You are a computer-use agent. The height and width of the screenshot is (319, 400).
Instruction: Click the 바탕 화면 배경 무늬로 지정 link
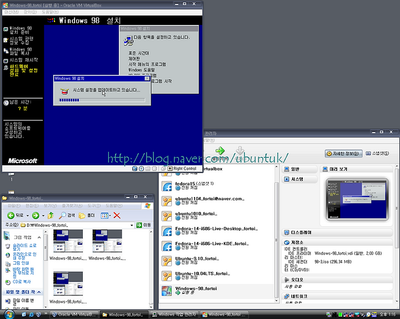point(23,272)
